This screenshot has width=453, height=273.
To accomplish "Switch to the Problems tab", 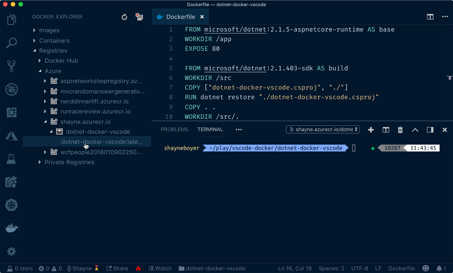I will tap(174, 129).
